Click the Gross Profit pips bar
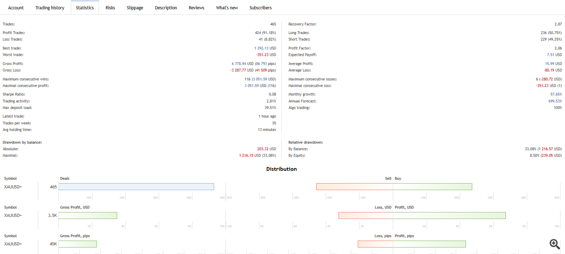 click(x=78, y=244)
